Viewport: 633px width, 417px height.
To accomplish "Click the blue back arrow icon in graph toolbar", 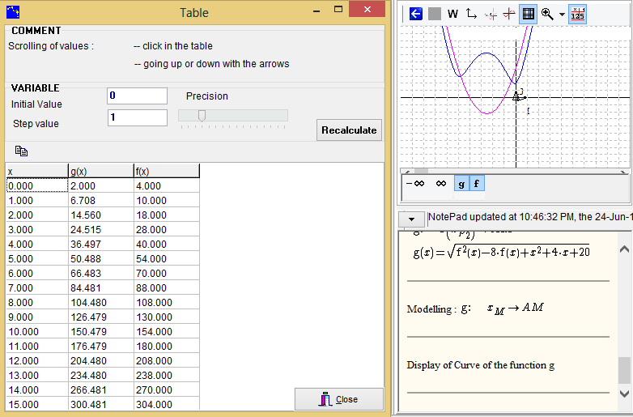I will (x=416, y=14).
